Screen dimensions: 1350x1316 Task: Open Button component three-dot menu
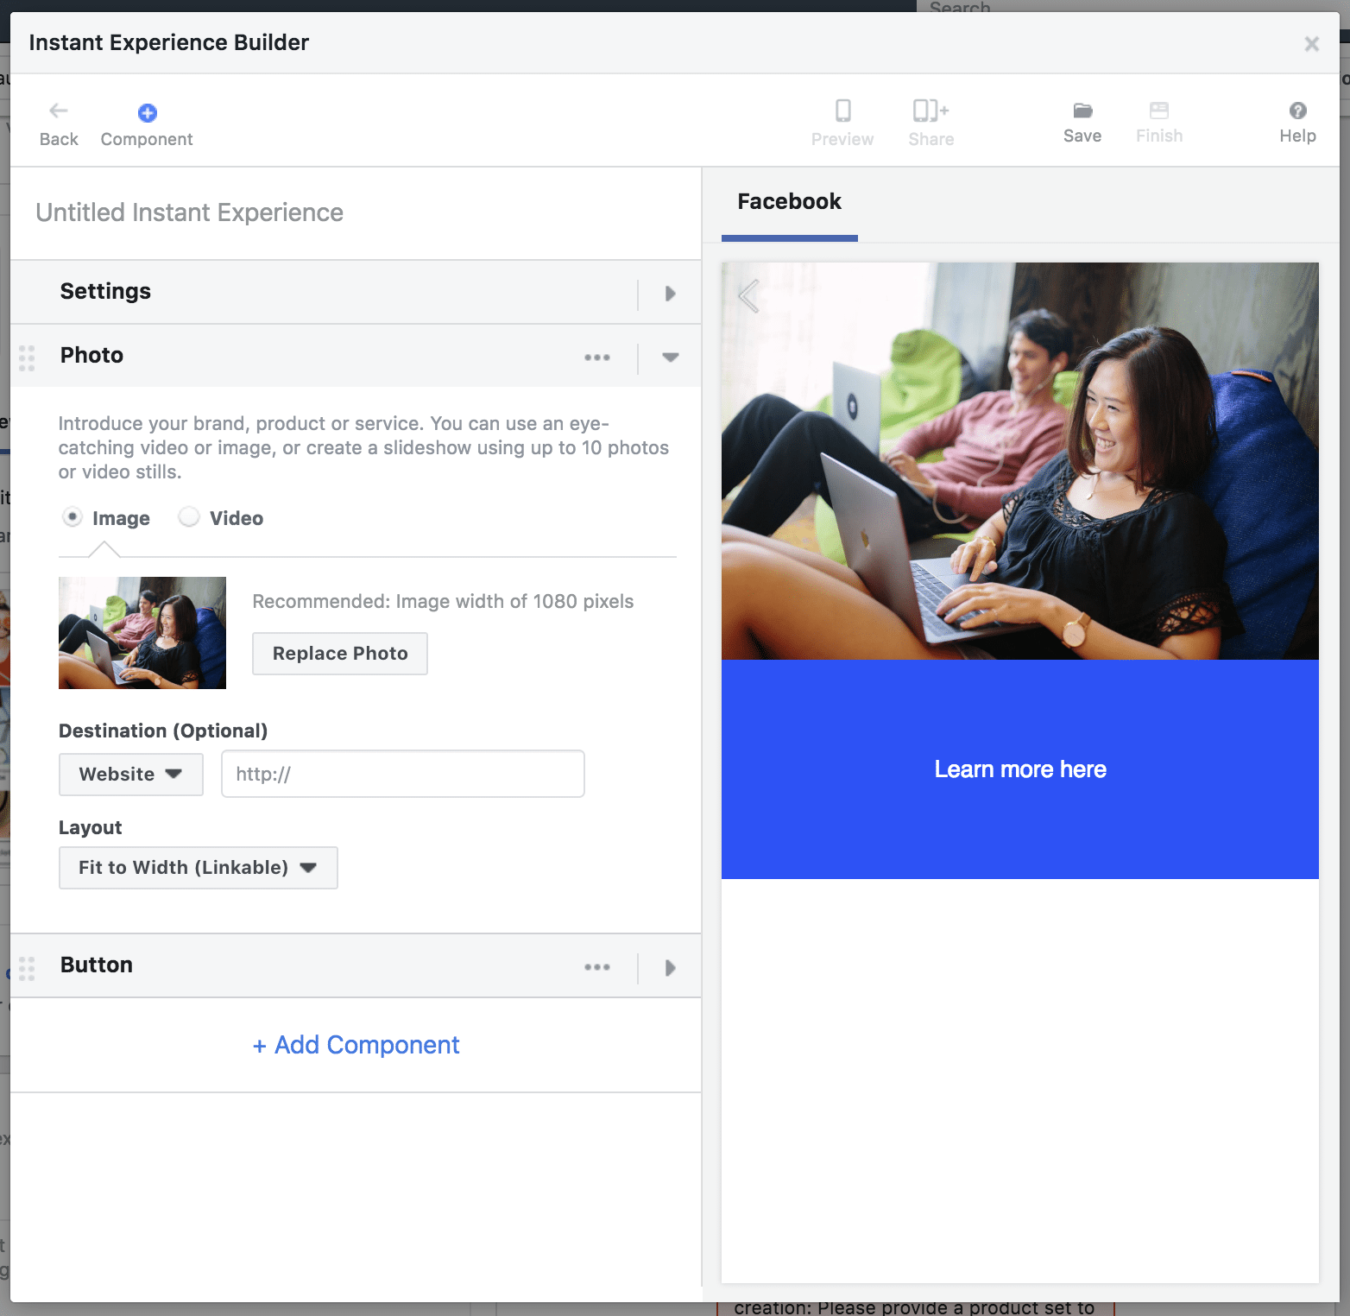click(596, 967)
